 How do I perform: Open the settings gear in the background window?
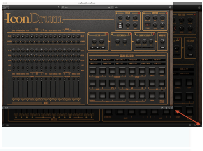199,7
